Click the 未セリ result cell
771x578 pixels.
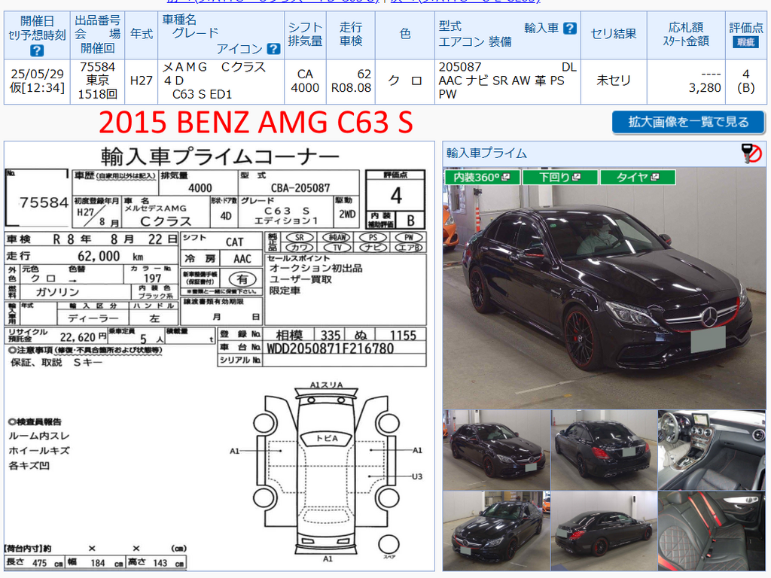point(613,81)
